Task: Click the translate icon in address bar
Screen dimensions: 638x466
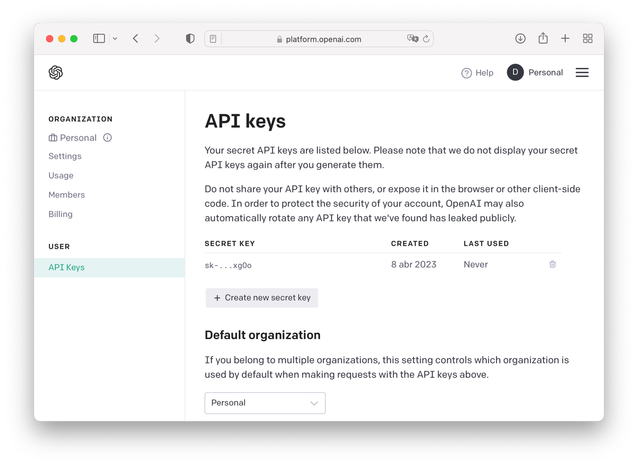Action: coord(412,38)
